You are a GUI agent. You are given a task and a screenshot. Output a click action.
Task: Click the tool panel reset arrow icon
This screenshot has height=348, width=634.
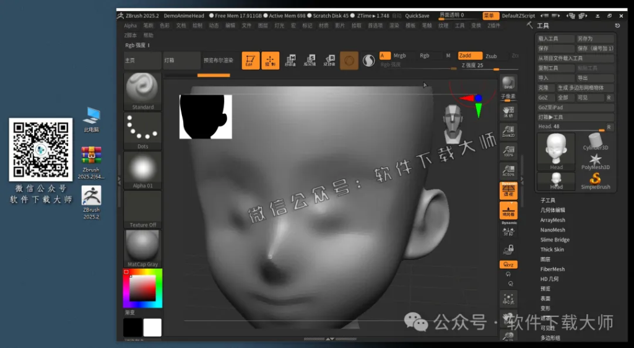pos(617,25)
